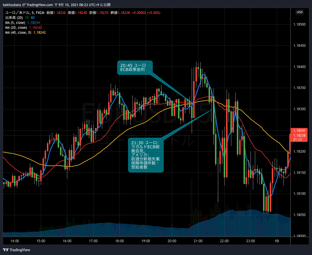Click the date label 10 on time axis

point(277,241)
